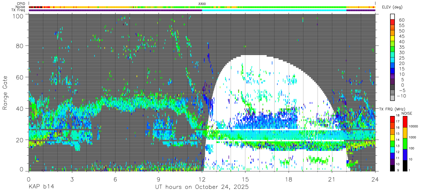Click 'UT hours on October 24, 2025' axis title
422x194 pixels.
[x=201, y=187]
